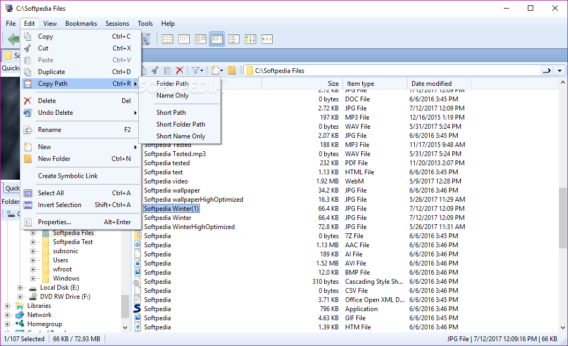Open the File menu
Viewport: 568px width, 346px height.
[11, 24]
